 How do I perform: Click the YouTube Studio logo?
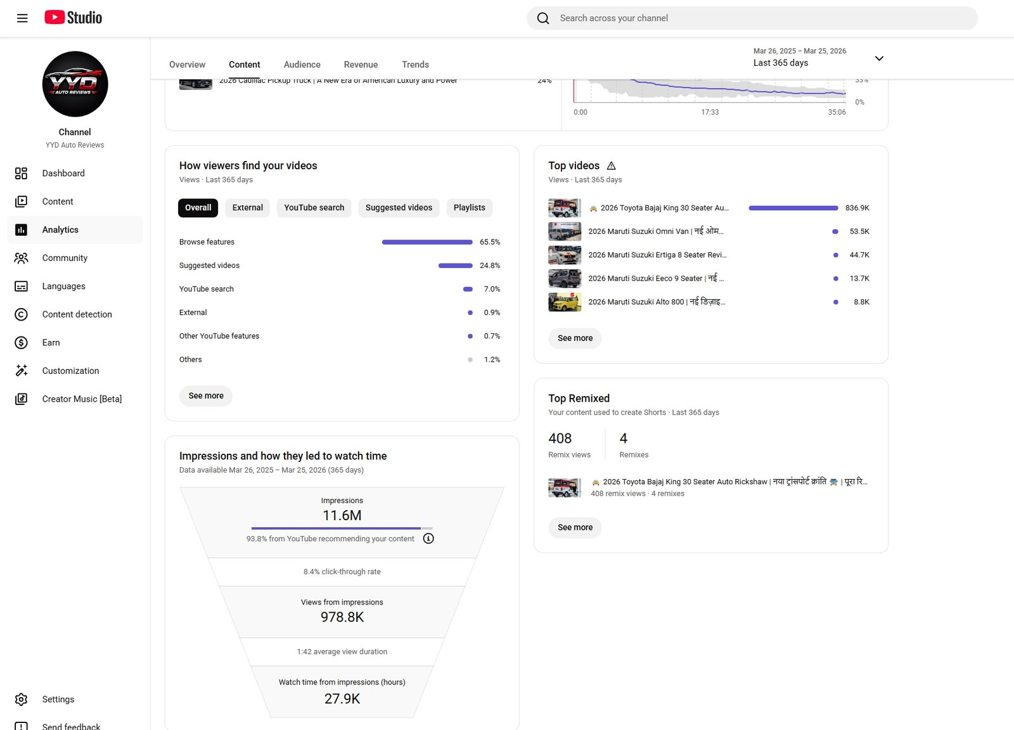coord(74,18)
